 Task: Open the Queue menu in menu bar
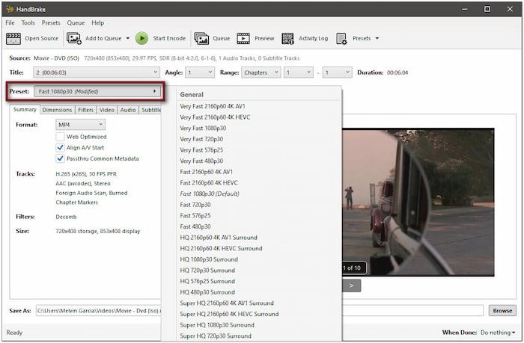click(x=76, y=22)
